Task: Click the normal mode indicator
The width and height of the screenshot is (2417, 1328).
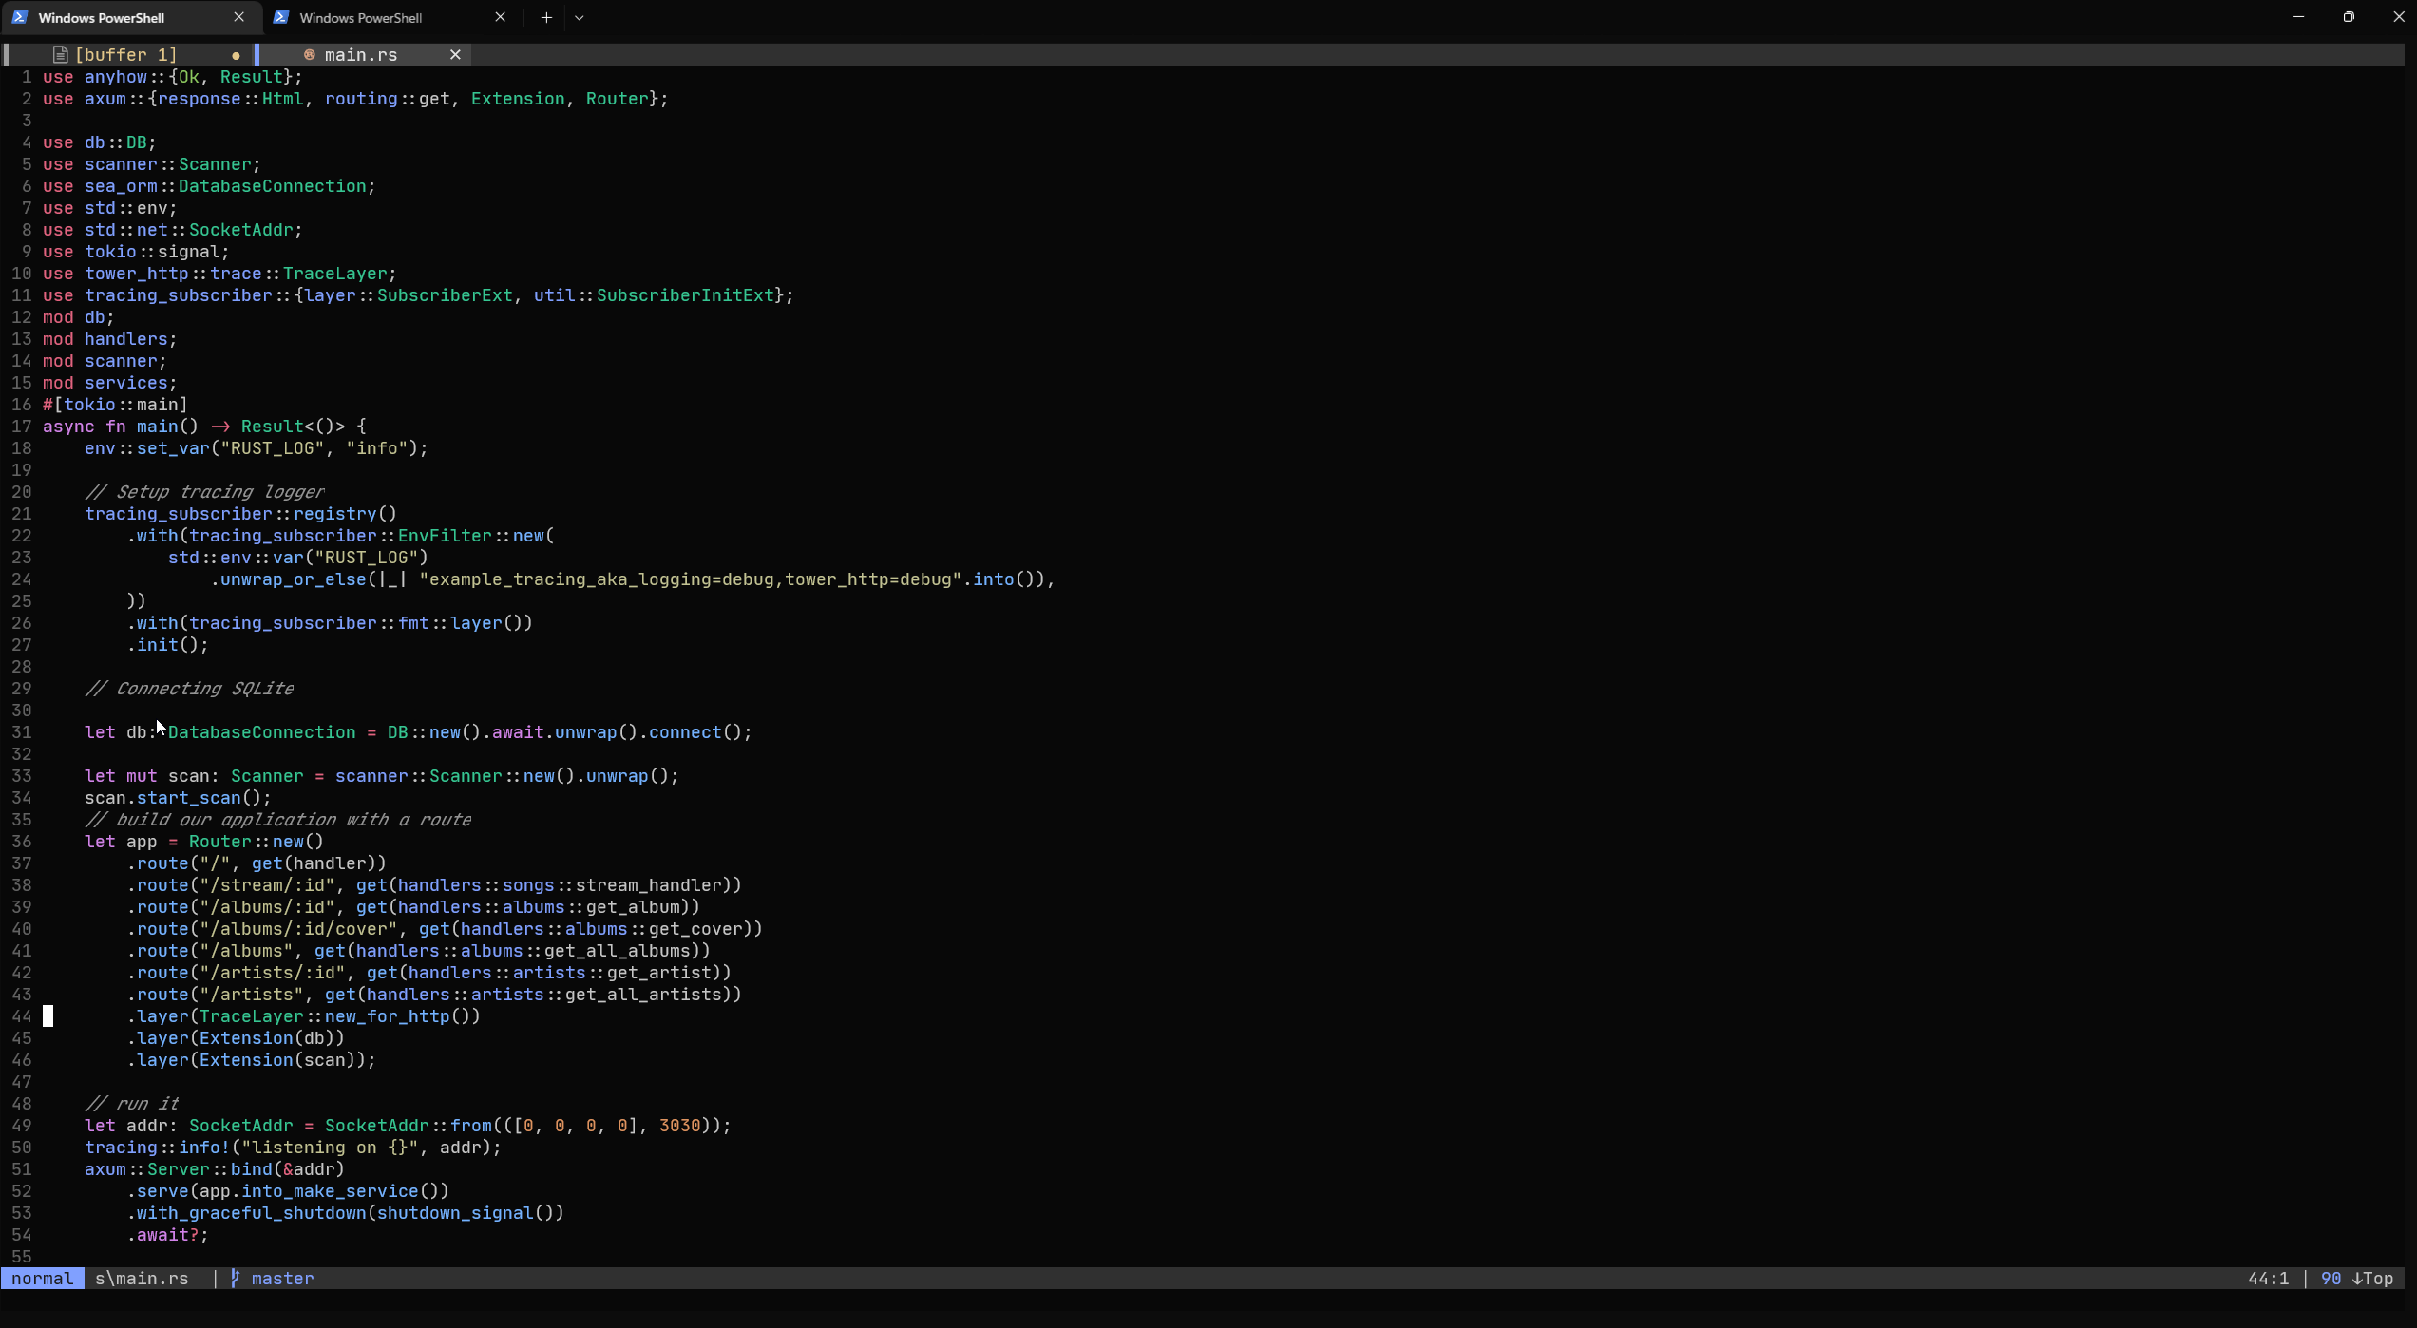Action: point(42,1279)
